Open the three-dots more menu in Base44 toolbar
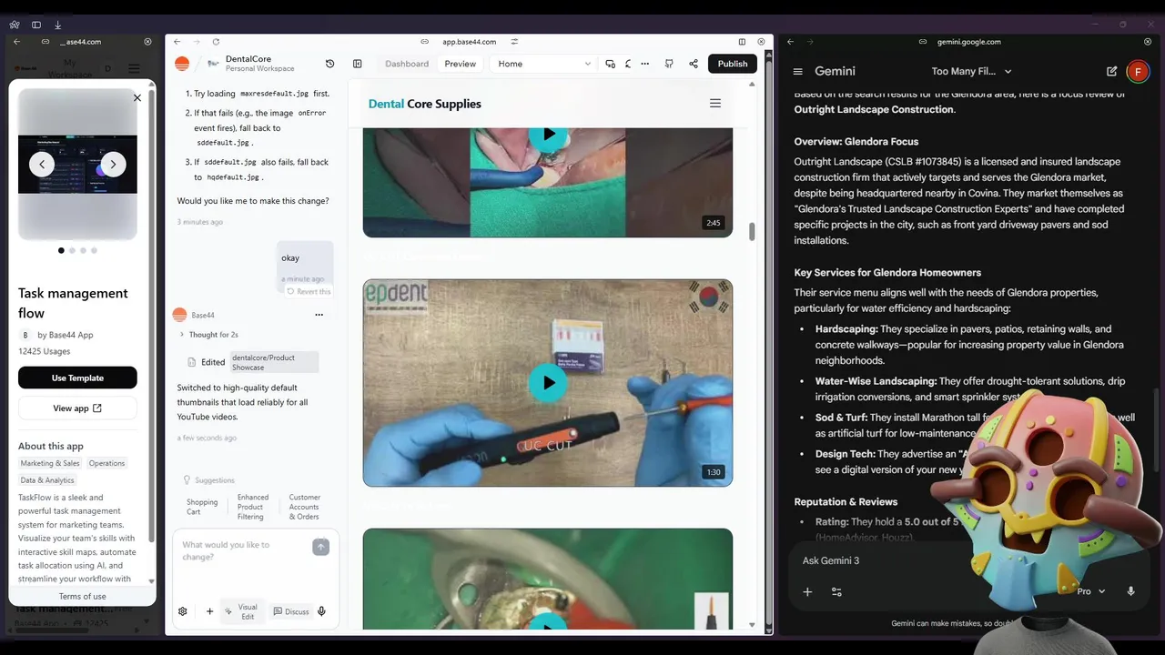 click(x=644, y=64)
